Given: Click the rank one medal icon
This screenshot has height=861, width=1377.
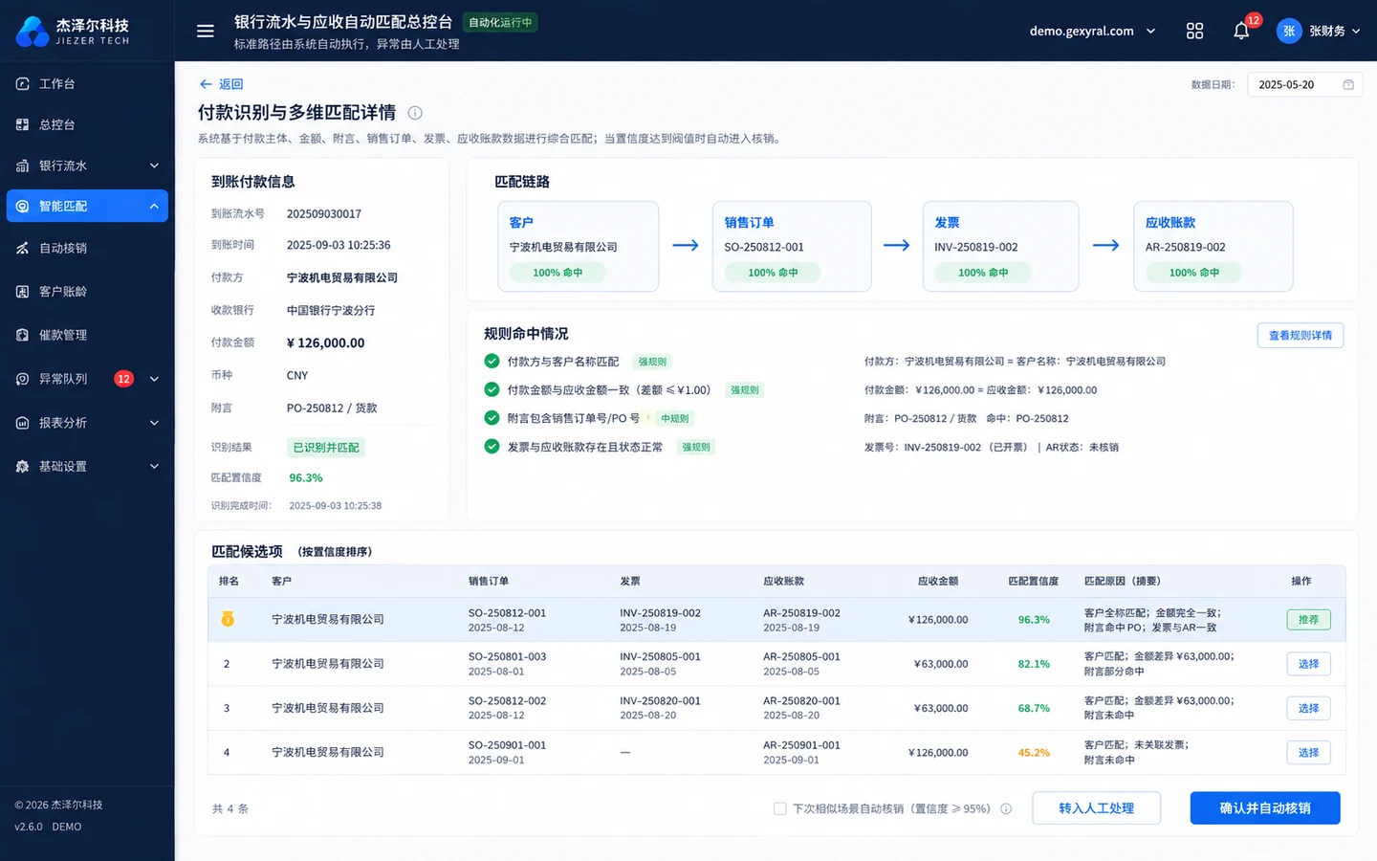Looking at the screenshot, I should pos(228,619).
